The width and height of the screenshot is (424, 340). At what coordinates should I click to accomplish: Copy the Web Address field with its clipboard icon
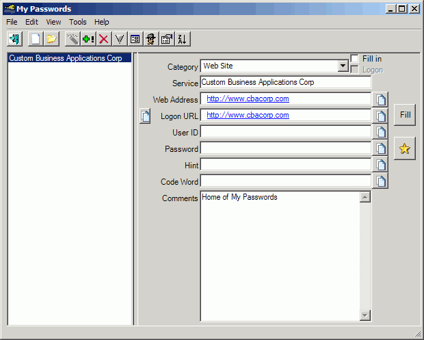coord(380,100)
